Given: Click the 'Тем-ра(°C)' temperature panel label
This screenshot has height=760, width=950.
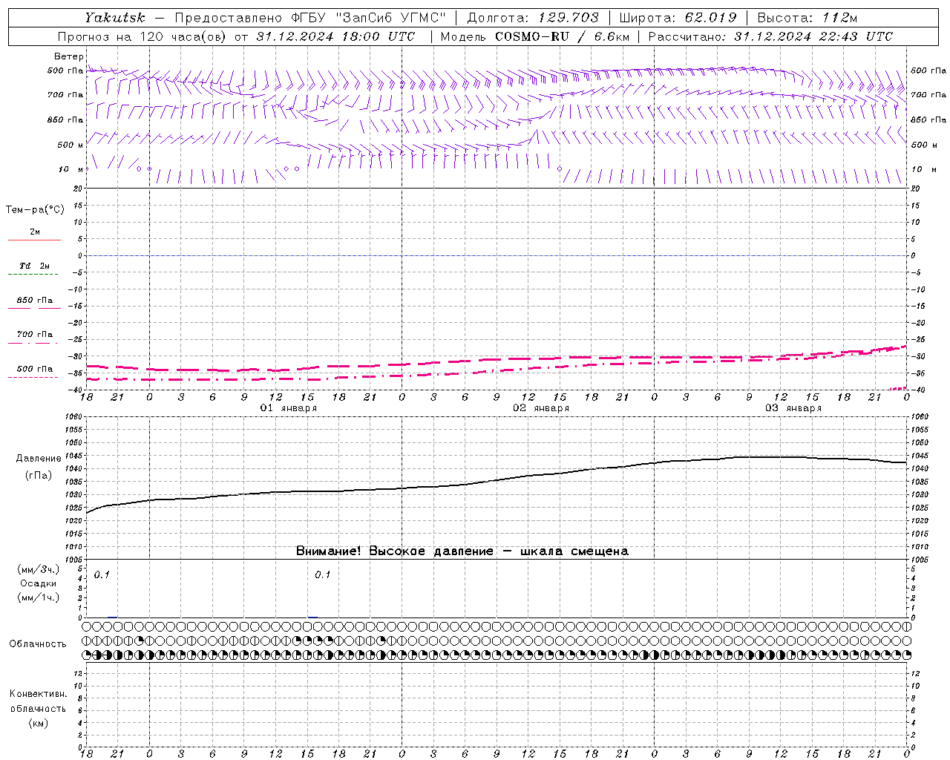Looking at the screenshot, I should point(35,210).
